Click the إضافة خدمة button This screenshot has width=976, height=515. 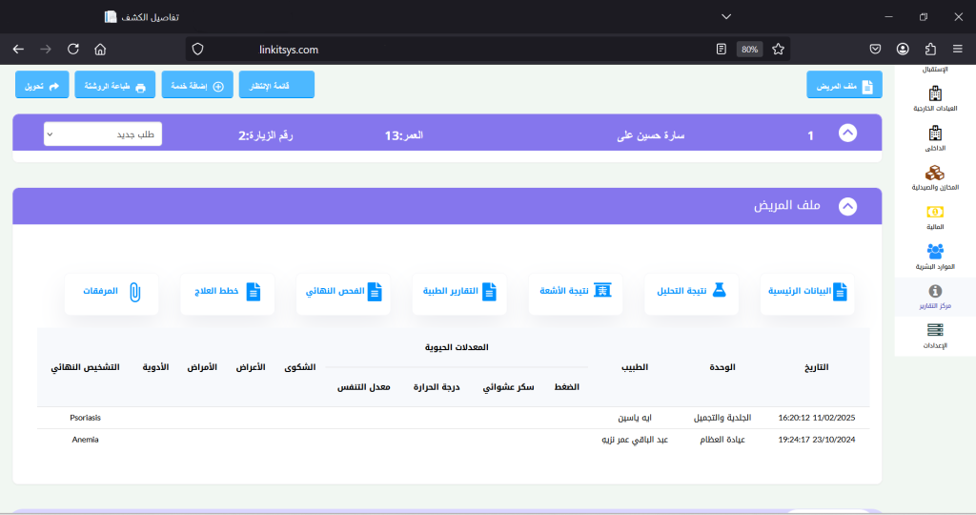(197, 87)
